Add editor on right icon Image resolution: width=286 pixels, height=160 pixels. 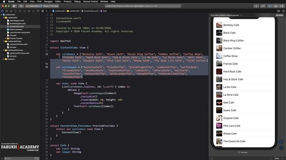(x=283, y=11)
